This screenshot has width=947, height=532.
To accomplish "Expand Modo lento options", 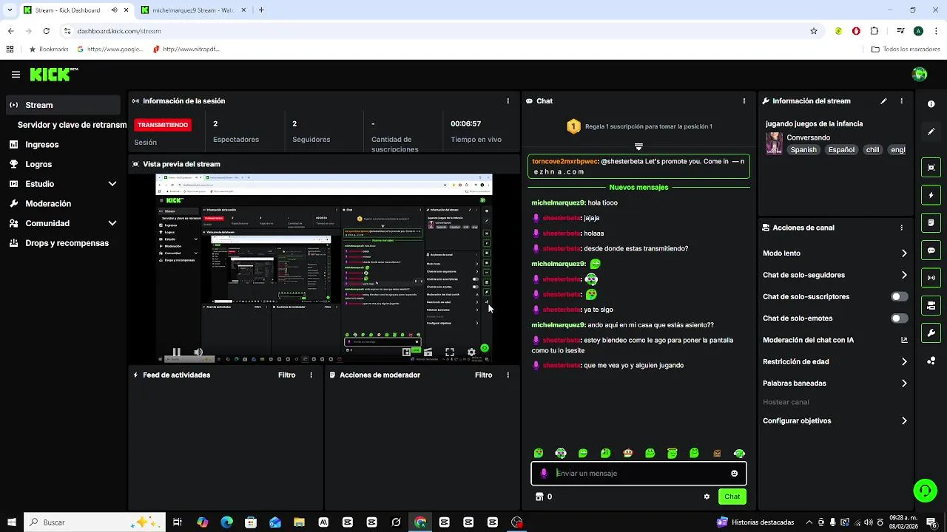I will coord(904,253).
